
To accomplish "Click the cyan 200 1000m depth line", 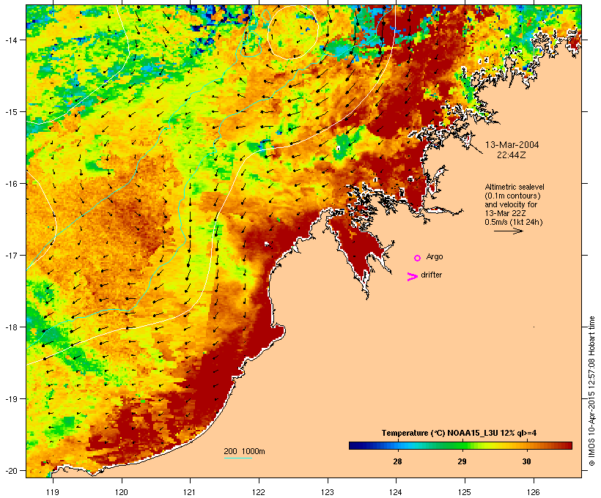I will [237, 458].
